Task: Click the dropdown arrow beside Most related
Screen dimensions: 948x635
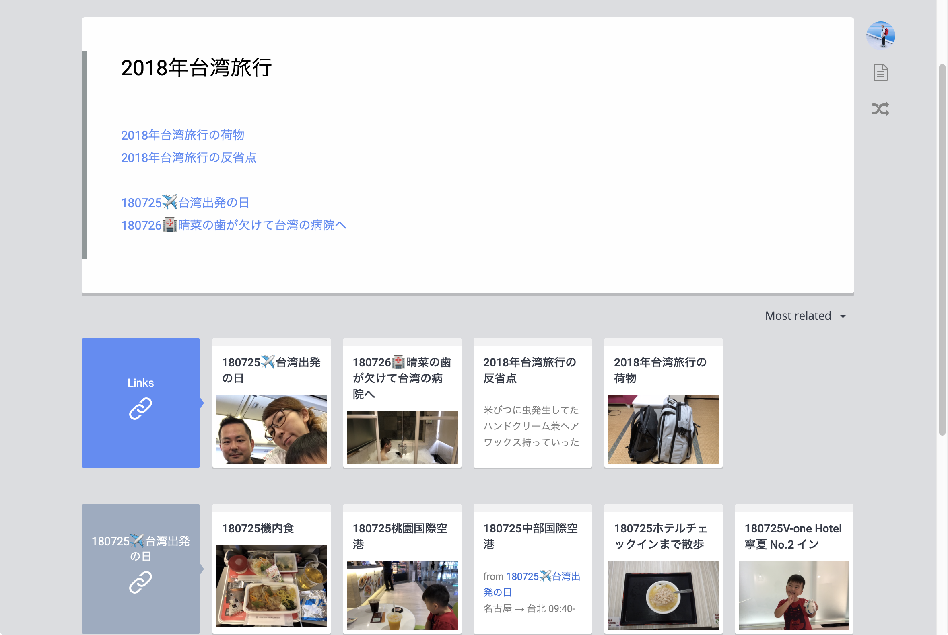Action: tap(843, 316)
